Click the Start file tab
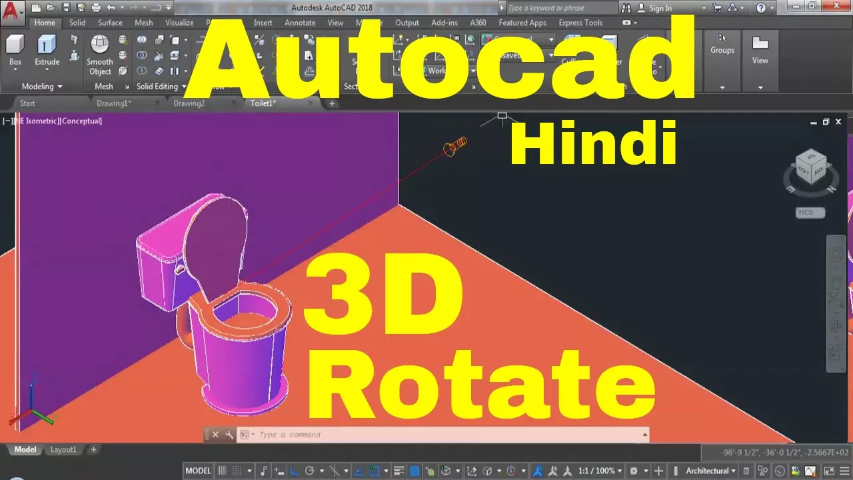 pyautogui.click(x=27, y=103)
